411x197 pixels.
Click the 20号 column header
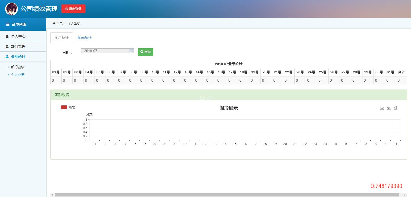[x=266, y=72]
